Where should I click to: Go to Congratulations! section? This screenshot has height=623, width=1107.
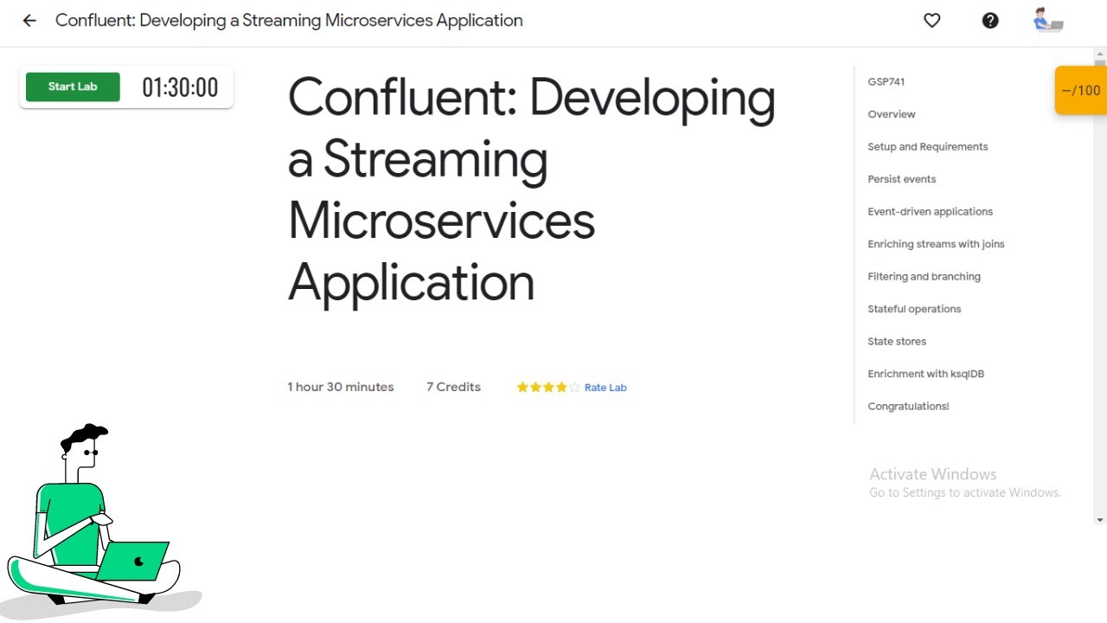click(909, 406)
